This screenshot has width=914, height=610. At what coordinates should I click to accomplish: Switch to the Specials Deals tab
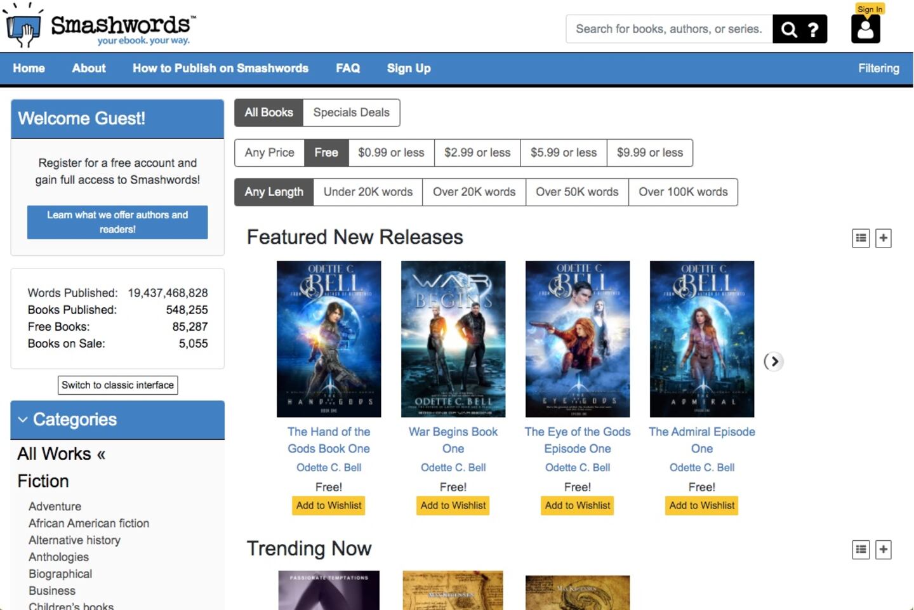tap(351, 113)
